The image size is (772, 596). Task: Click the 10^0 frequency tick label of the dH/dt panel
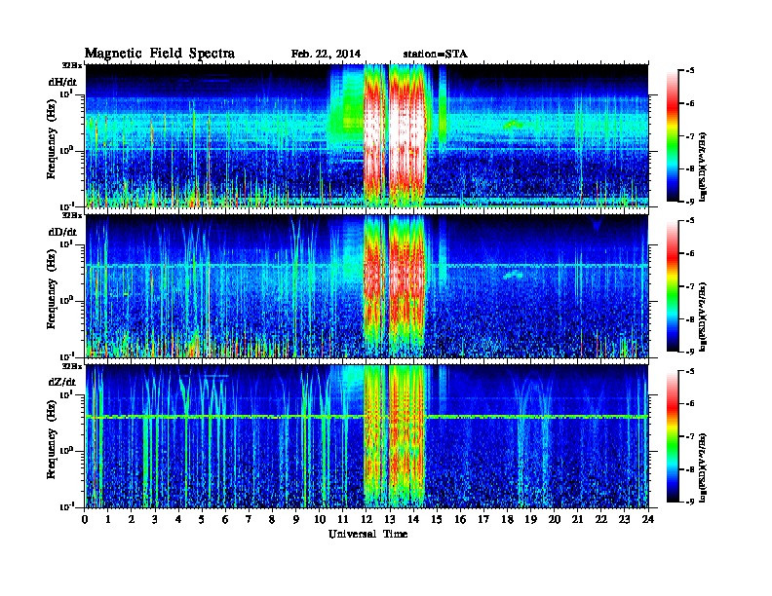click(67, 150)
